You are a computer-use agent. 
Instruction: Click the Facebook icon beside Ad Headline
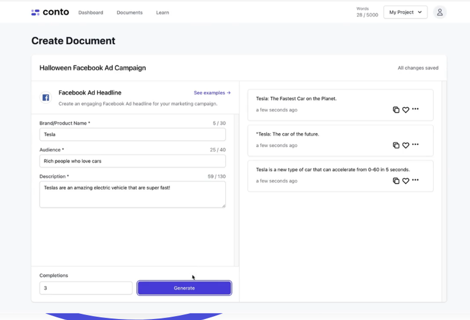tap(46, 98)
